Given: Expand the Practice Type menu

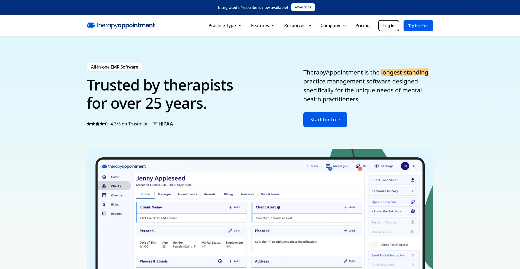Looking at the screenshot, I should click(x=225, y=25).
